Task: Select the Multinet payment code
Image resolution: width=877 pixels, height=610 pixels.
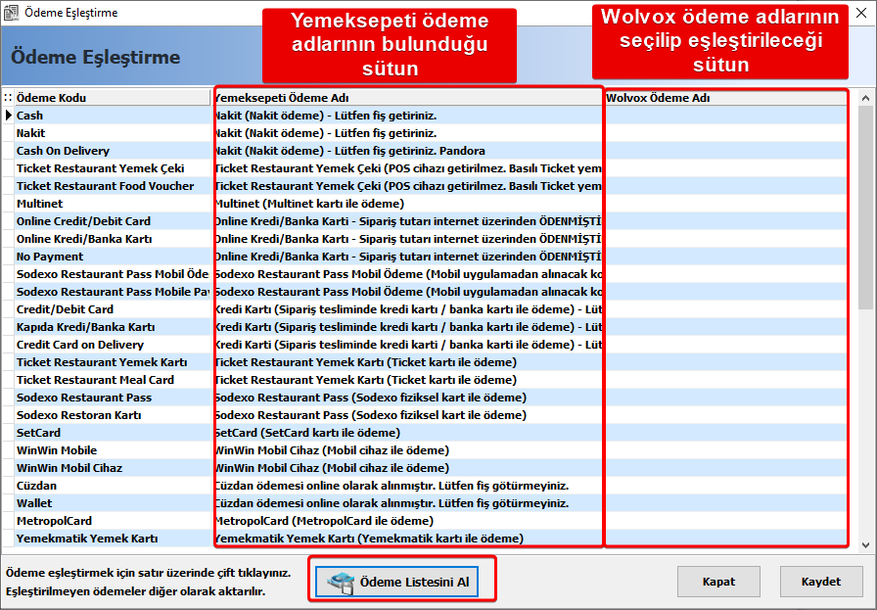Action: click(x=113, y=204)
